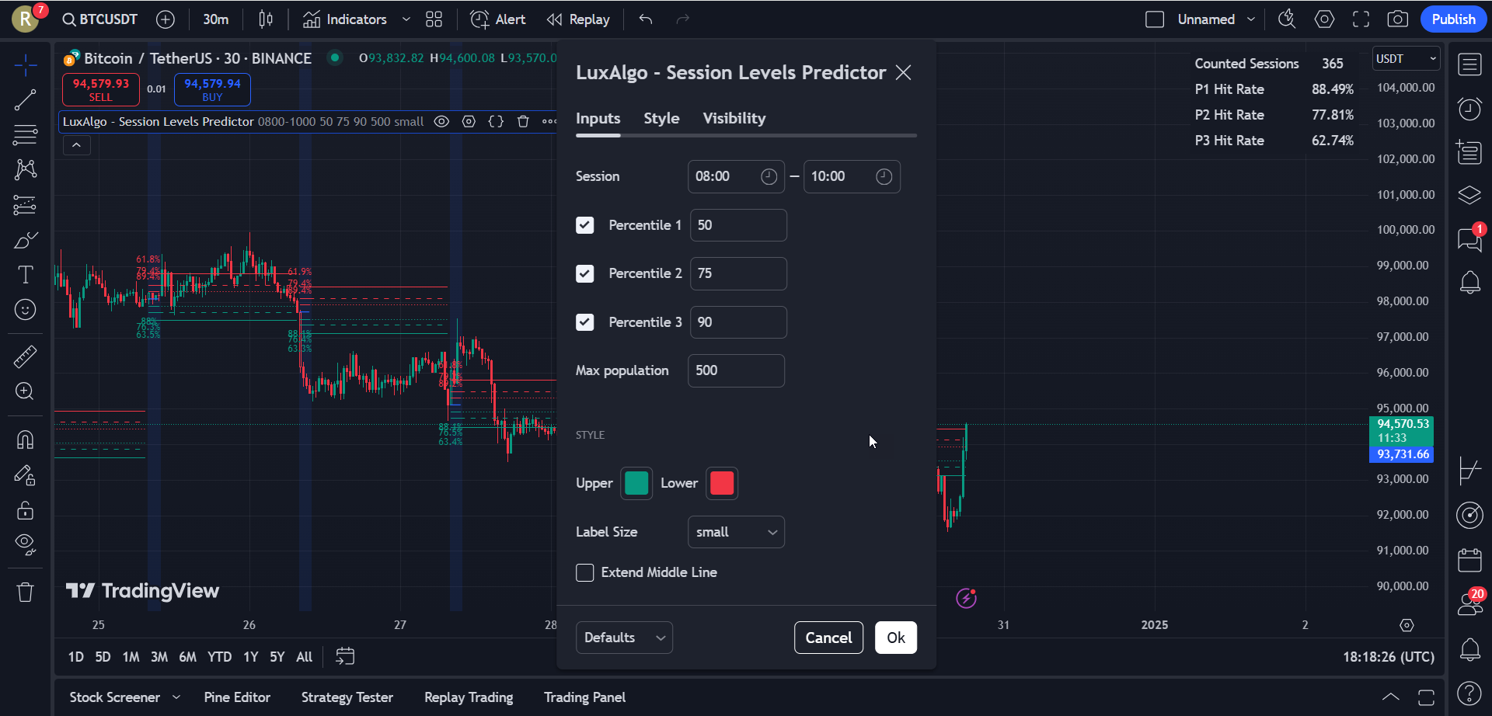Open the economic calendar panel
1492x716 pixels.
point(1469,559)
